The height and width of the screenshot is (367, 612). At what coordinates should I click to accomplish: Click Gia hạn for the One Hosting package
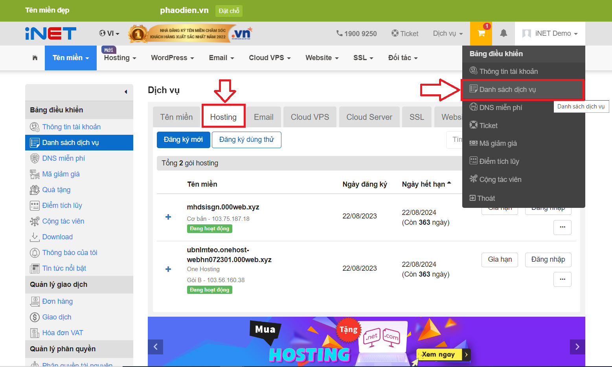tap(500, 259)
